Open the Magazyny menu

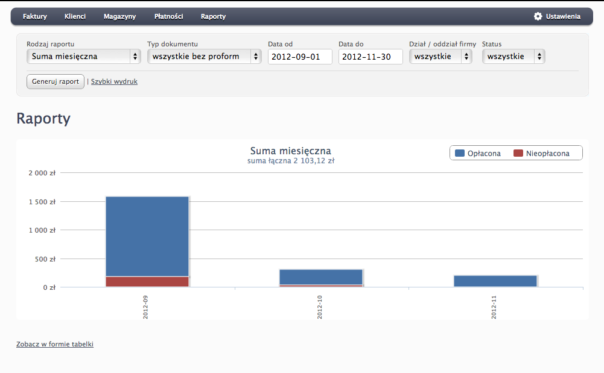[x=120, y=16]
